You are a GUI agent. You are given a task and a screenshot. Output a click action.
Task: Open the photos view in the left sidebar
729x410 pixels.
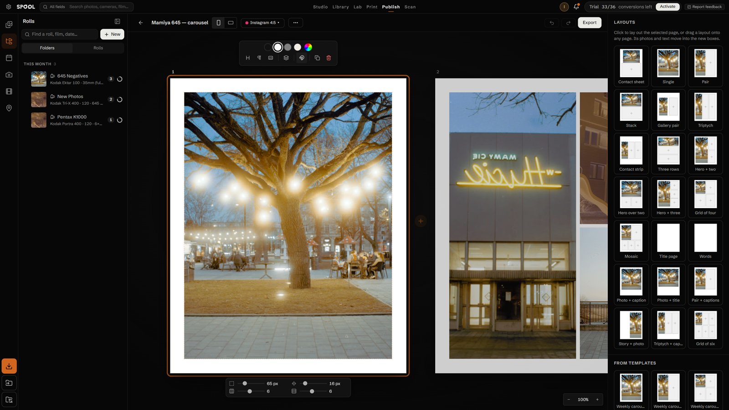[9, 24]
